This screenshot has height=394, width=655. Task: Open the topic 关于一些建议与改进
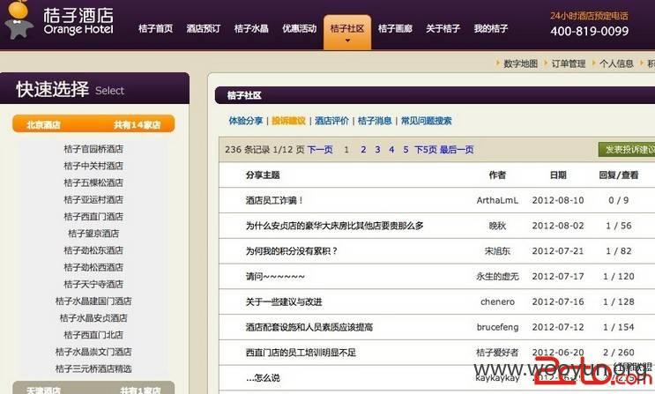click(x=284, y=301)
